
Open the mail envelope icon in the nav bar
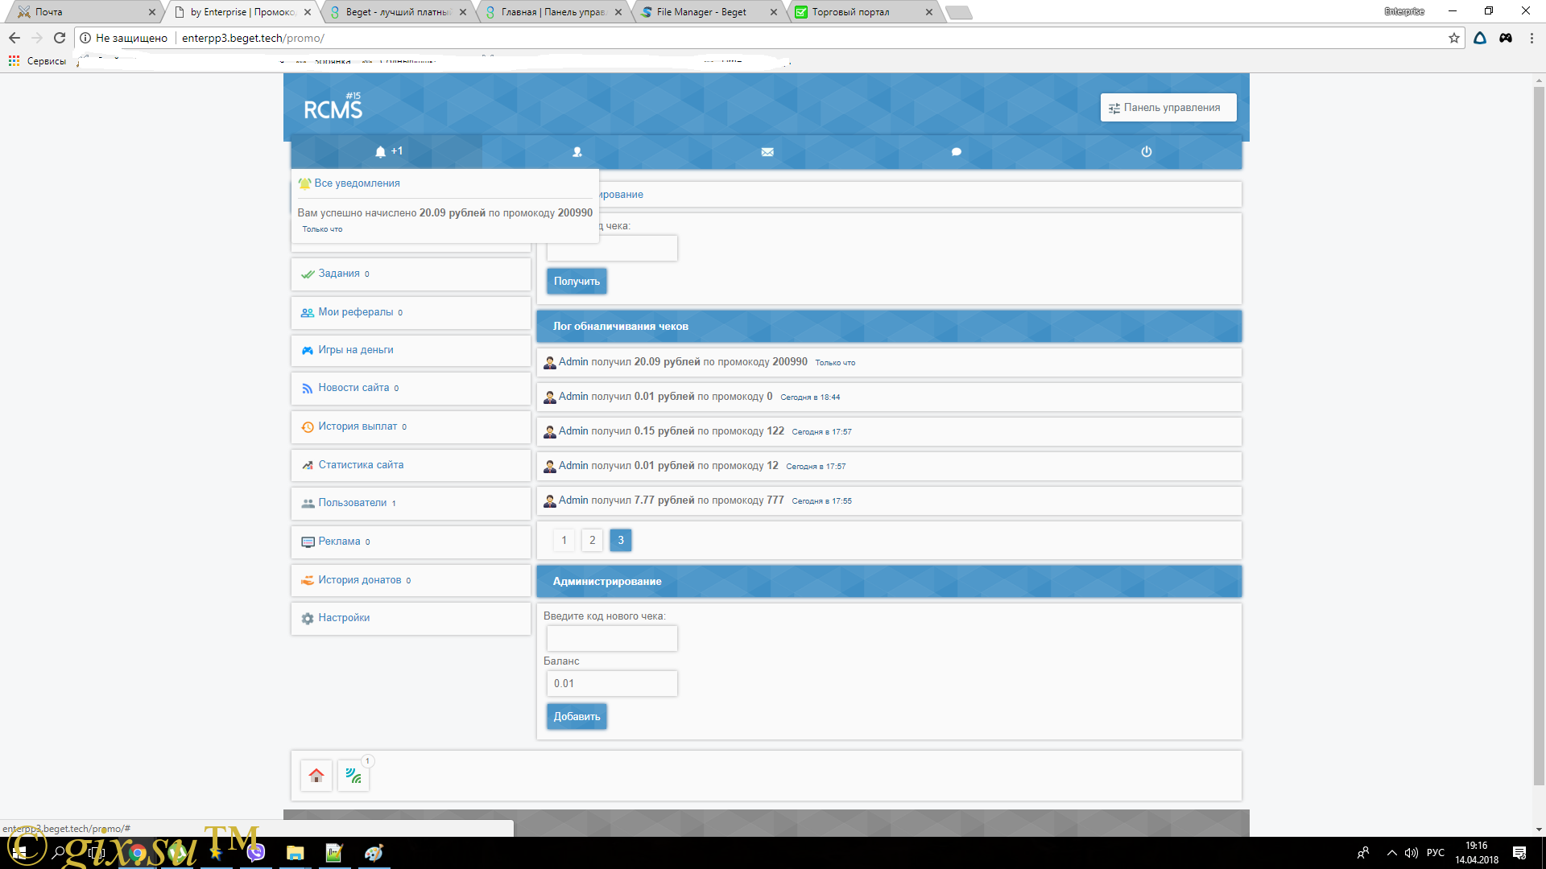tap(767, 152)
